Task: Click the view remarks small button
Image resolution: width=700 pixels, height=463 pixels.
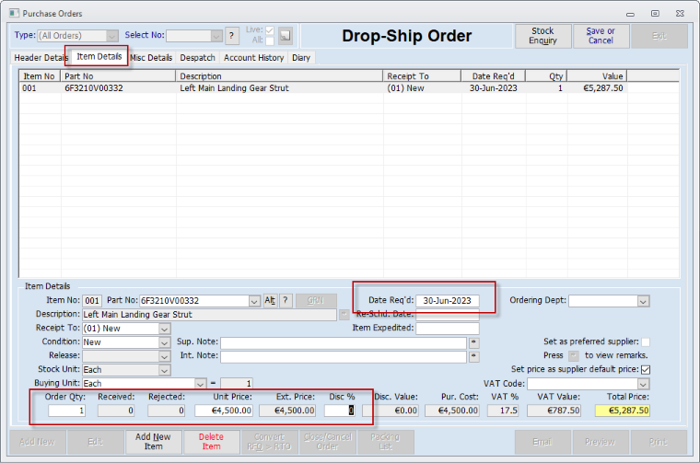Action: (574, 356)
